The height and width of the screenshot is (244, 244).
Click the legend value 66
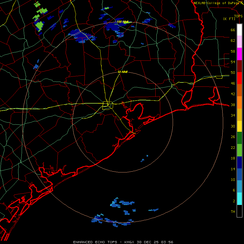click(233, 30)
